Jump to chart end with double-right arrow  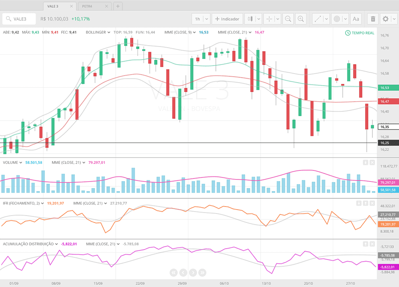[203, 273]
